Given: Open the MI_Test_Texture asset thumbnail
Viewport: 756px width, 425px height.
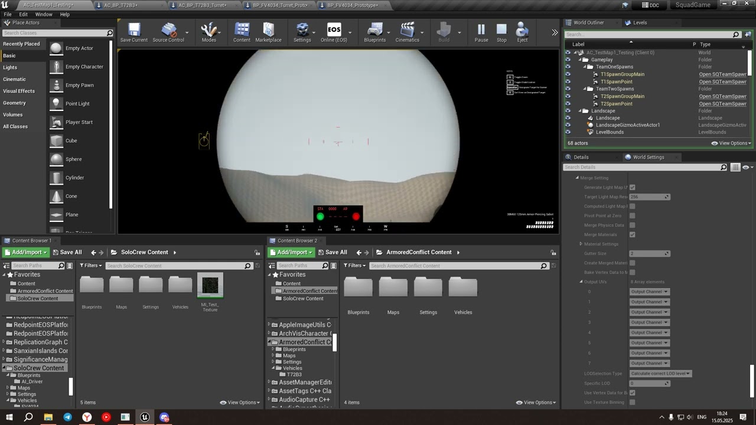Looking at the screenshot, I should [x=210, y=286].
